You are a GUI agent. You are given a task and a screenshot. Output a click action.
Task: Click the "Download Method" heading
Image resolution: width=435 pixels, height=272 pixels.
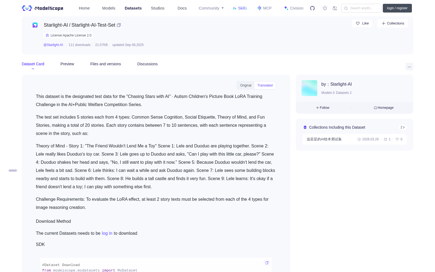coord(53,221)
